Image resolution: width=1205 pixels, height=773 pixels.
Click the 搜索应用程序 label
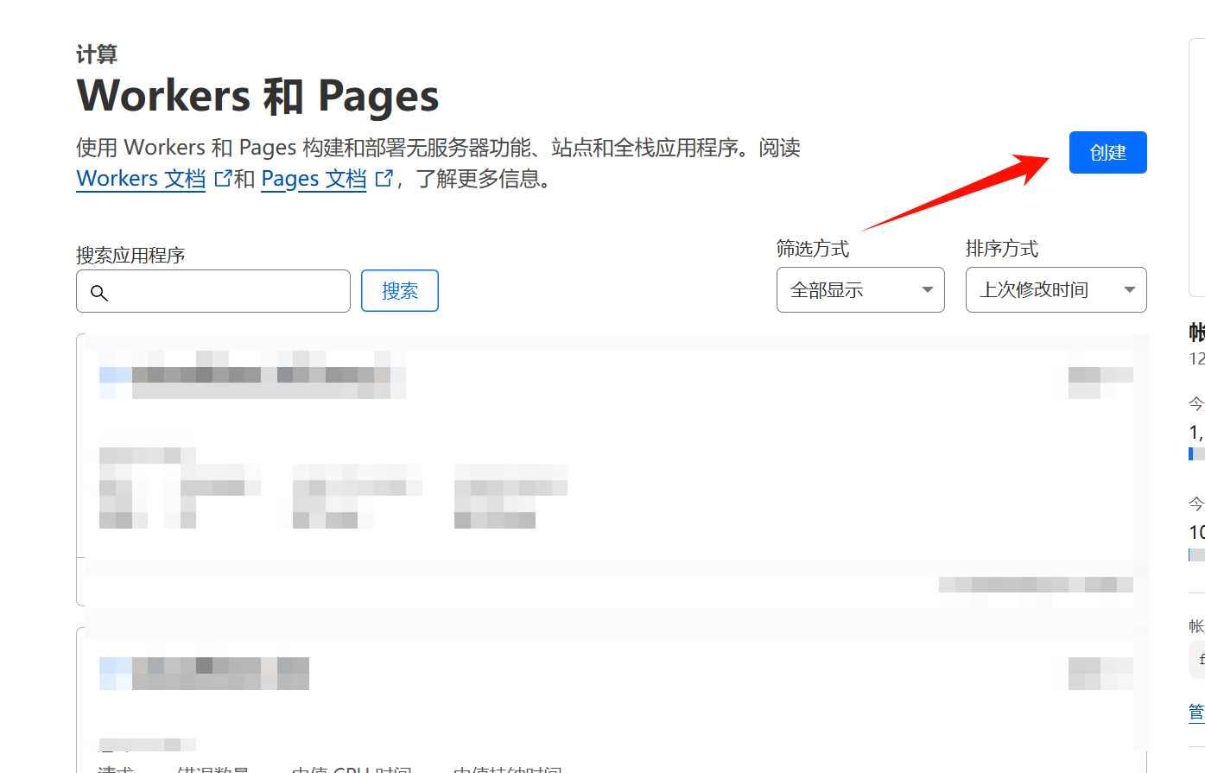pos(130,256)
